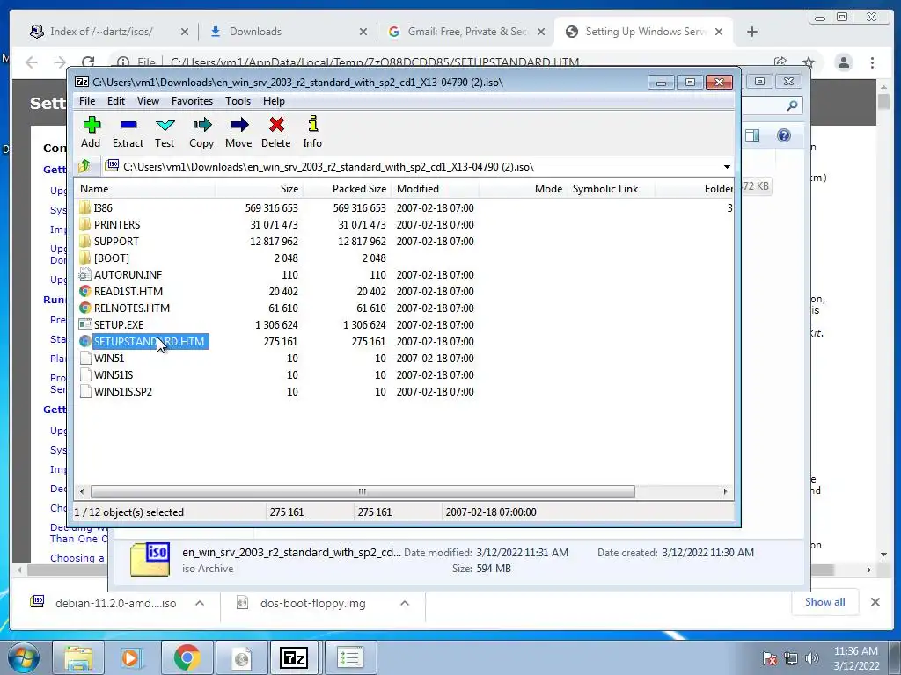This screenshot has width=901, height=675.
Task: Click the Explorer help question mark icon
Action: [784, 135]
